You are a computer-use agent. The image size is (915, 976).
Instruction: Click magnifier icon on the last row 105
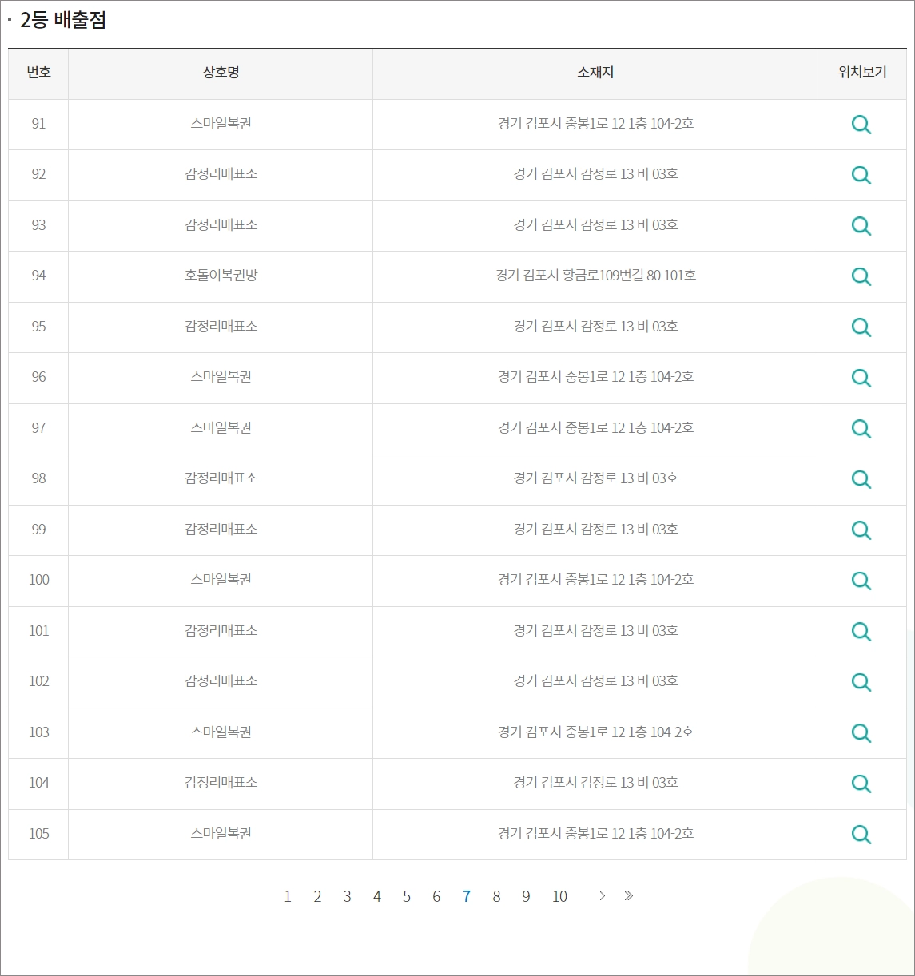pyautogui.click(x=861, y=834)
